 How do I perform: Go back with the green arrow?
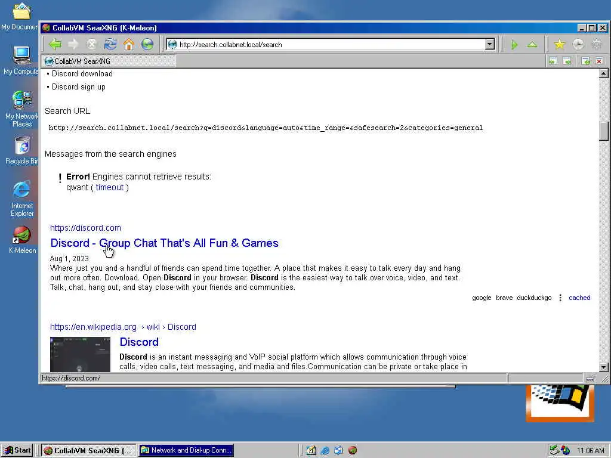click(55, 44)
